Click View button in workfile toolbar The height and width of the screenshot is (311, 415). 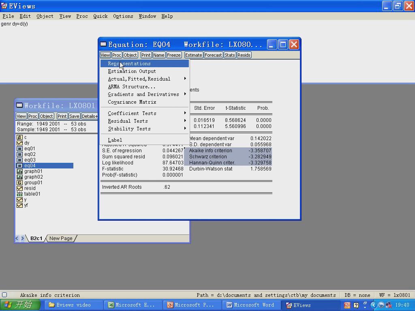pyautogui.click(x=21, y=116)
